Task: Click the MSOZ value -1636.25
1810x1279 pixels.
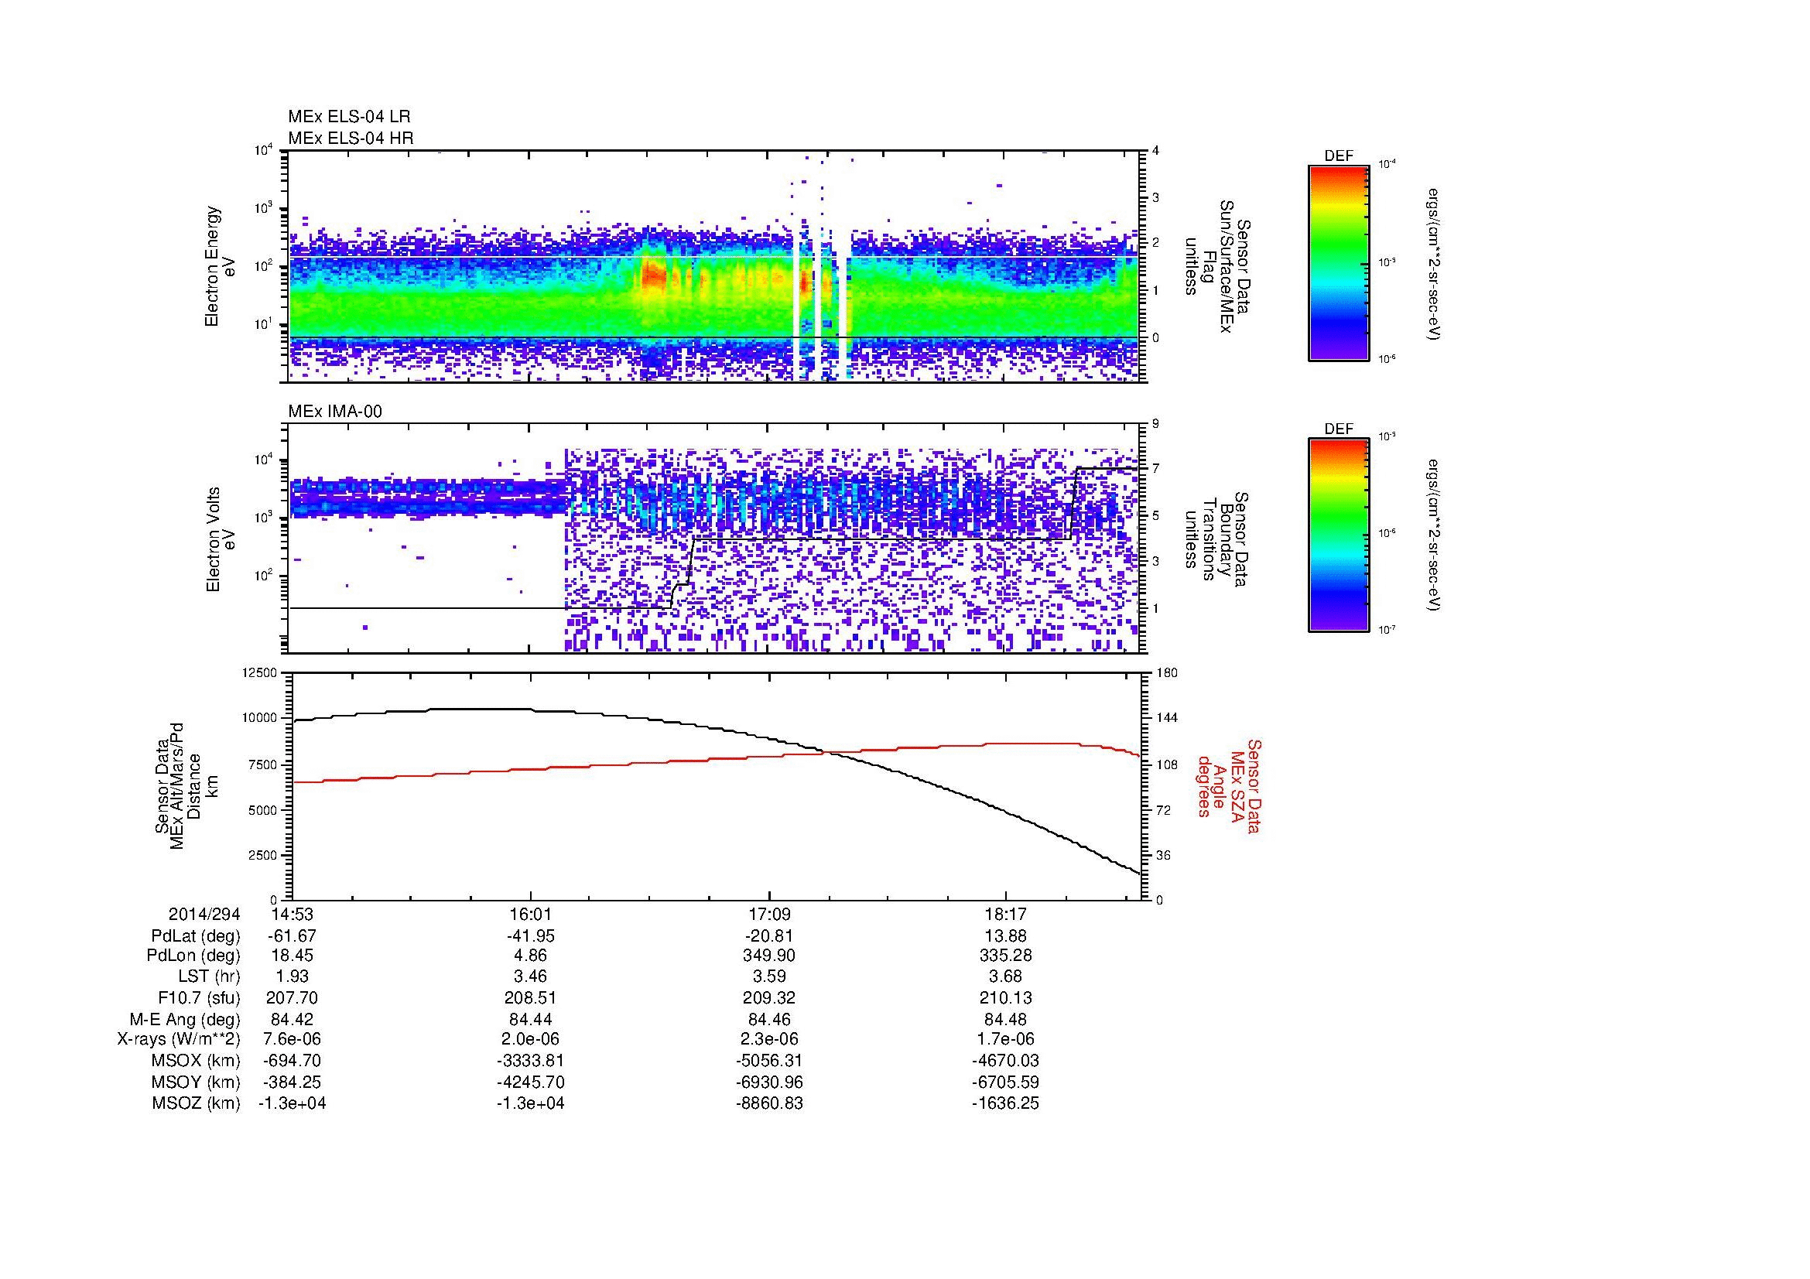Action: 1006,1103
